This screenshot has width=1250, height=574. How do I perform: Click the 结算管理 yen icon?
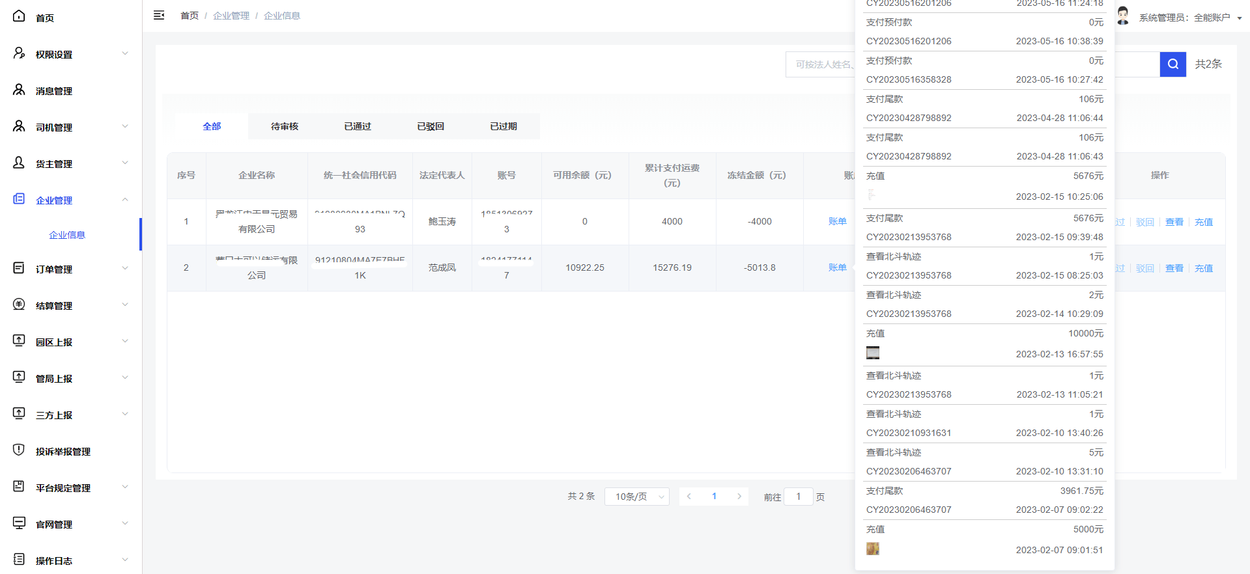click(x=19, y=305)
